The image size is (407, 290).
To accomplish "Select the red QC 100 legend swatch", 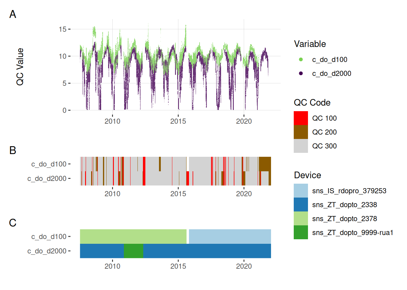I will (x=301, y=118).
